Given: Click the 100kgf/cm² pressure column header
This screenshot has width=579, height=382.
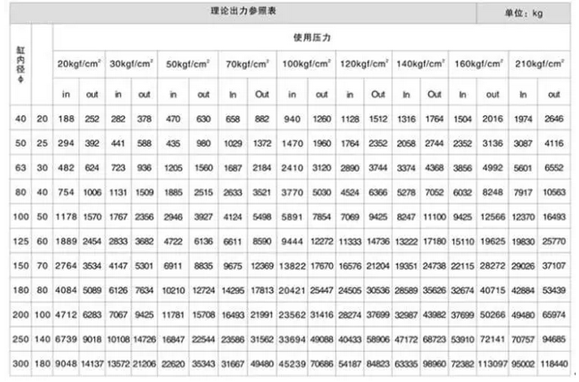Looking at the screenshot, I should 305,65.
